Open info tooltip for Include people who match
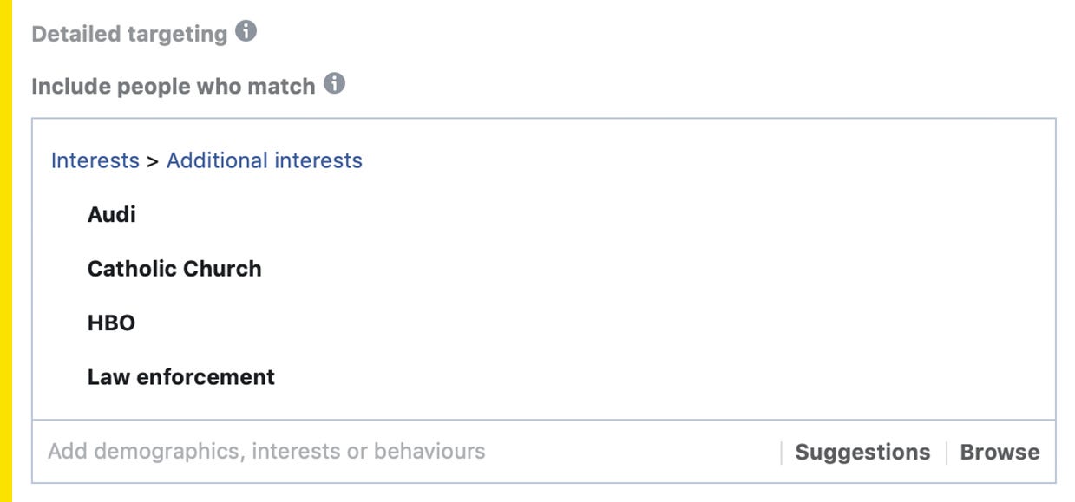Viewport: 1075px width, 502px height. click(x=334, y=84)
